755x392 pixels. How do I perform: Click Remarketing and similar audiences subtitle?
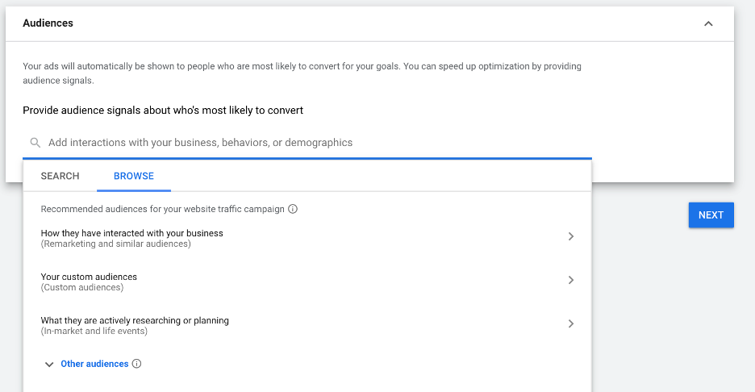pos(116,244)
